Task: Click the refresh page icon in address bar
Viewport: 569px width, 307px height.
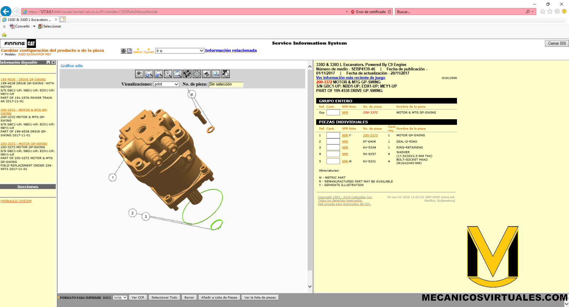Action: tap(389, 12)
